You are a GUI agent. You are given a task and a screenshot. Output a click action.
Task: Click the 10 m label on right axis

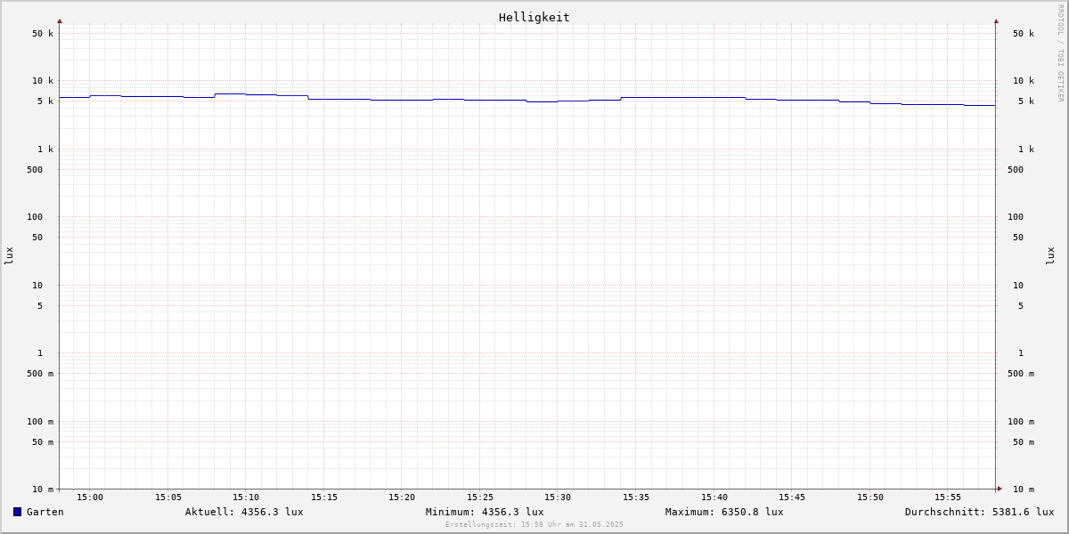(1024, 489)
